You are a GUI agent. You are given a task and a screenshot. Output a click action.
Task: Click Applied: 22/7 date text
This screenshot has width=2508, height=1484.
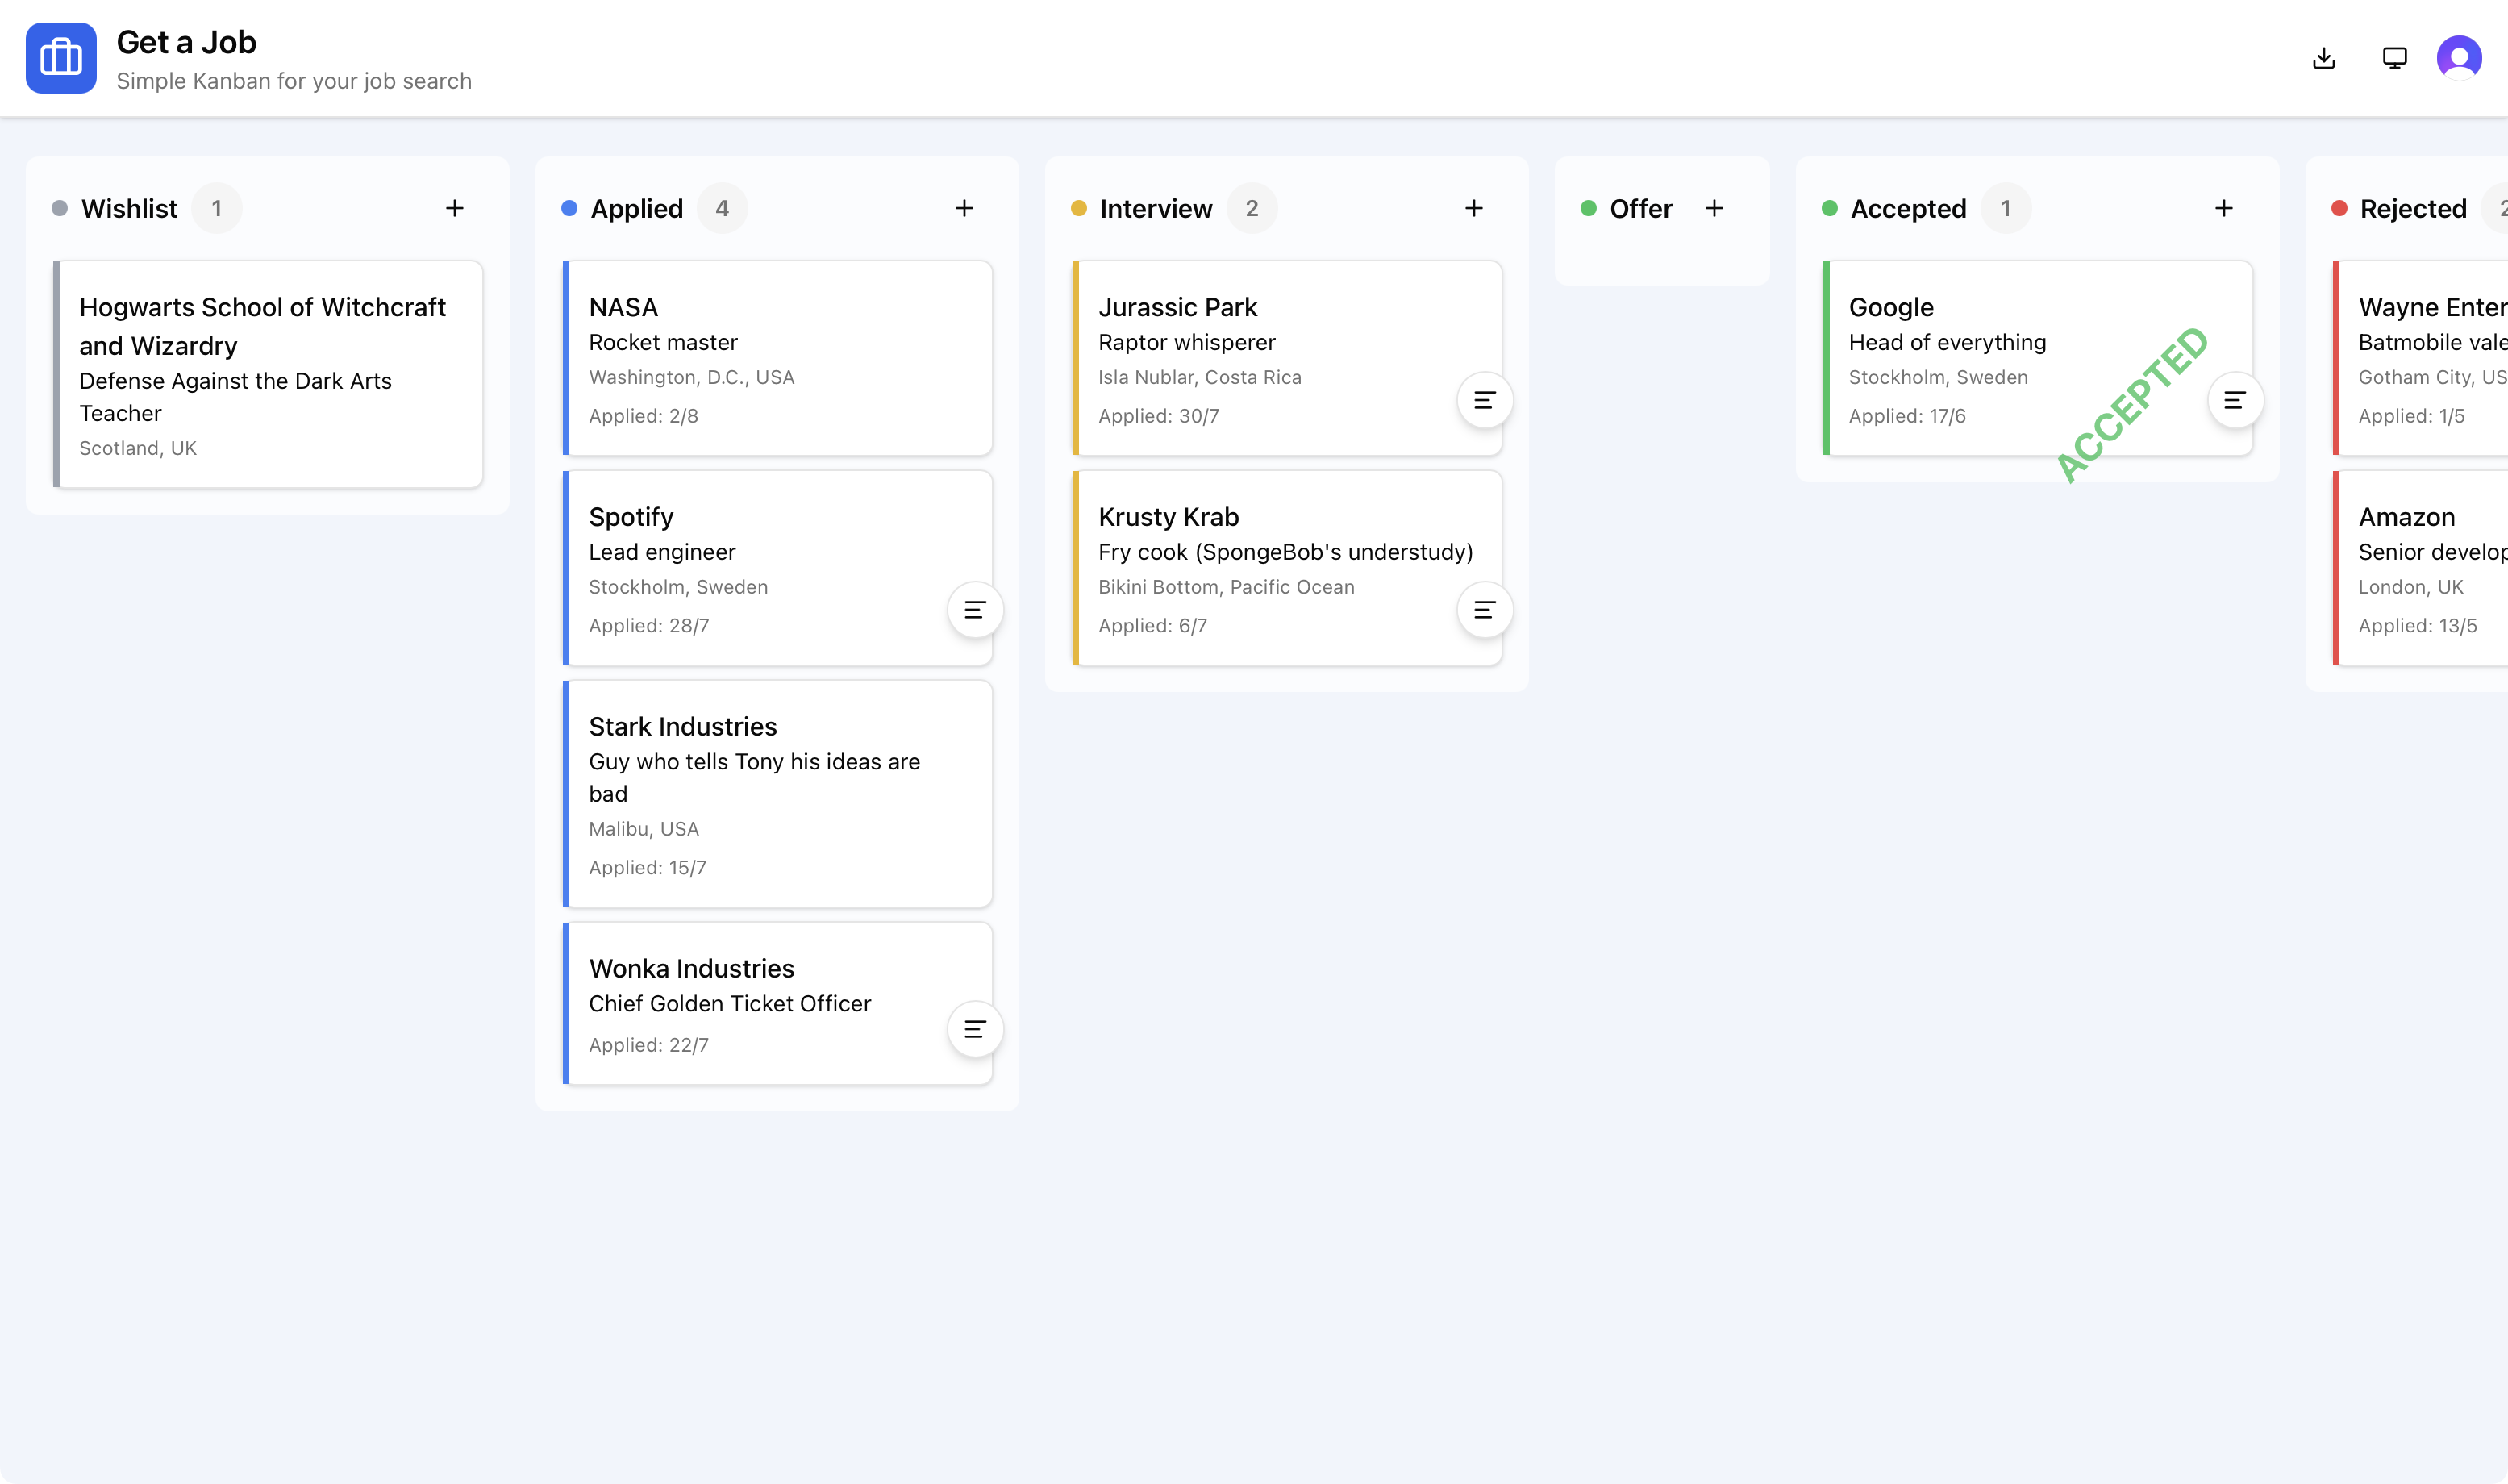tap(648, 1045)
